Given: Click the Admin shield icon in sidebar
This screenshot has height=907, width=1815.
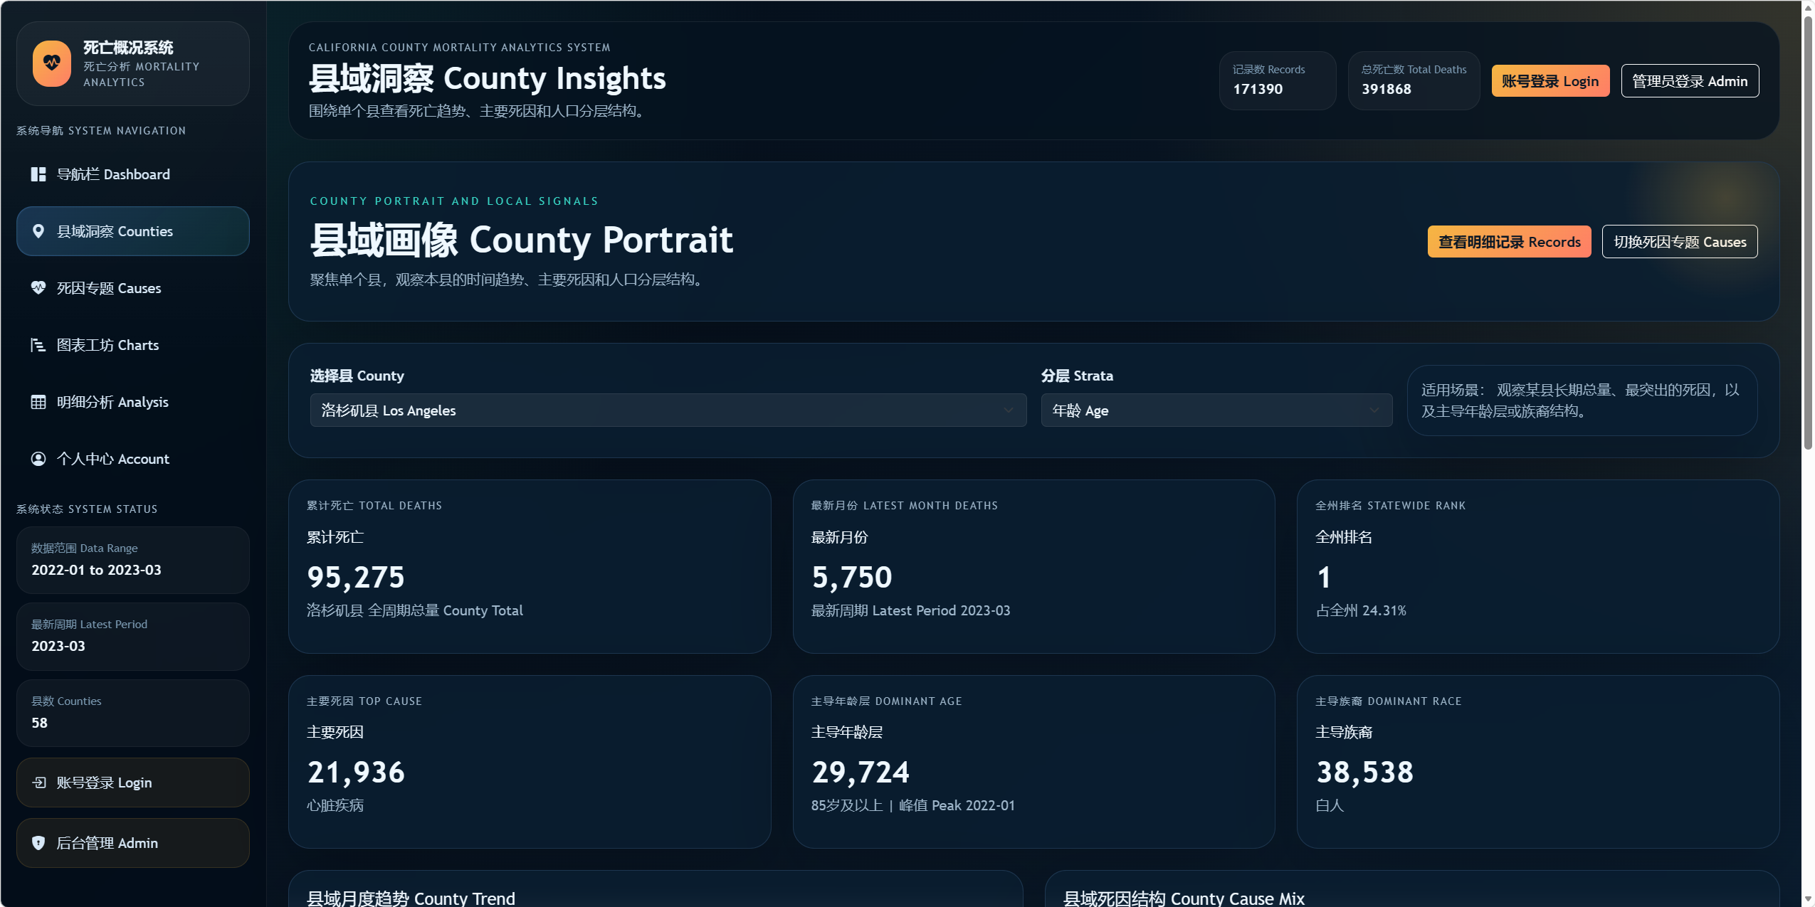Looking at the screenshot, I should (x=38, y=843).
